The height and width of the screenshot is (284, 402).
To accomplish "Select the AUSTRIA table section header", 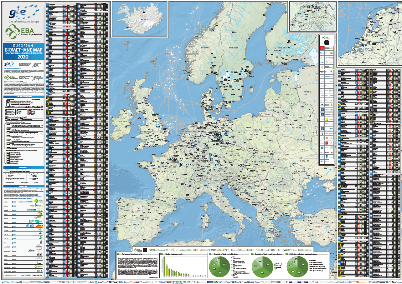I will point(61,4).
